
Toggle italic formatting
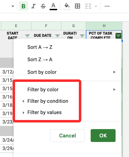[34, 6]
